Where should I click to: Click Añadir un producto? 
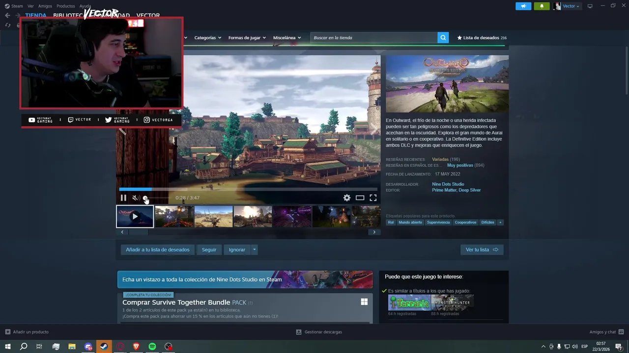[27, 332]
